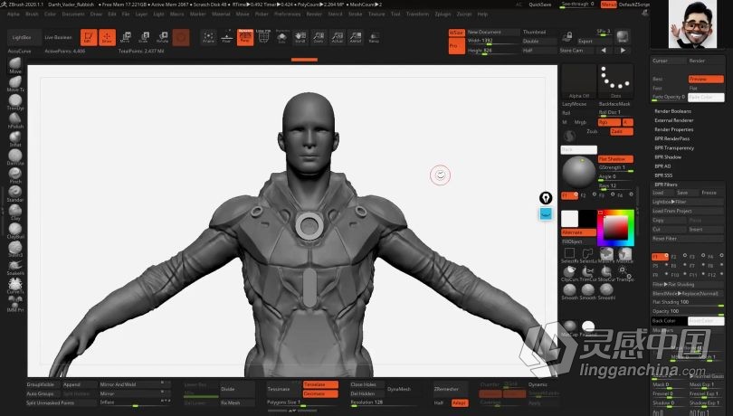Open the Zplugin menu
The height and width of the screenshot is (416, 733).
[443, 14]
